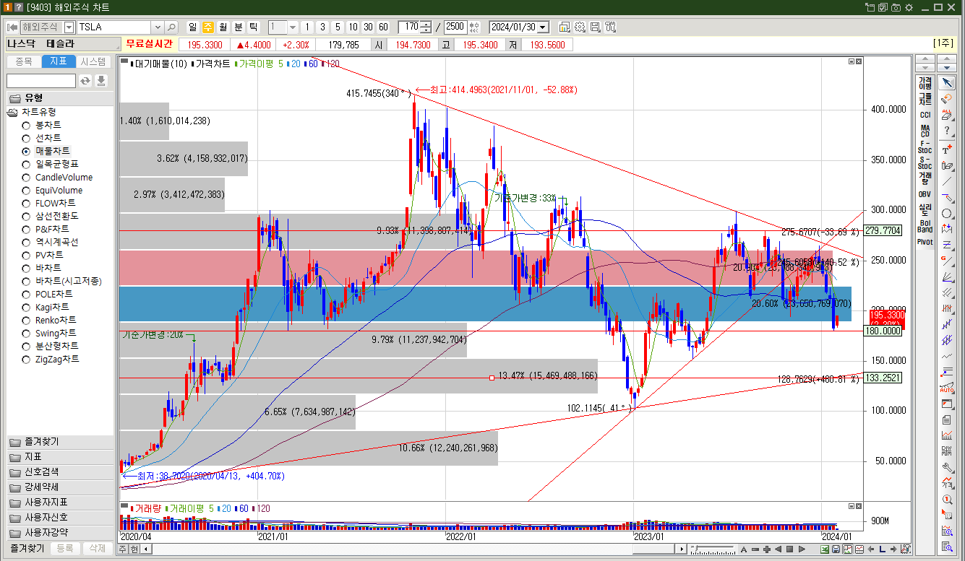Viewport: 965px width, 561px height.
Task: Select the arrow pointer tool
Action: (x=947, y=82)
